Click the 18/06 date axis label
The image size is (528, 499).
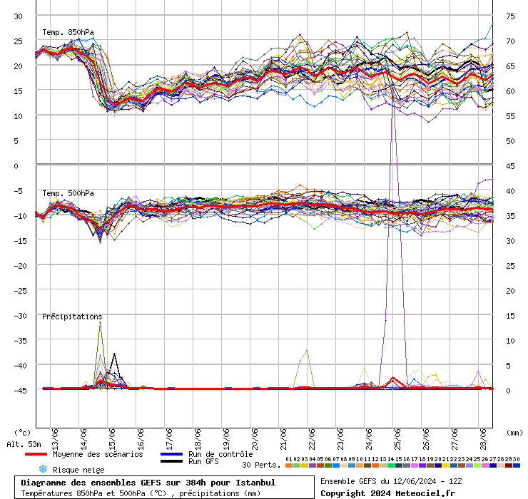198,439
